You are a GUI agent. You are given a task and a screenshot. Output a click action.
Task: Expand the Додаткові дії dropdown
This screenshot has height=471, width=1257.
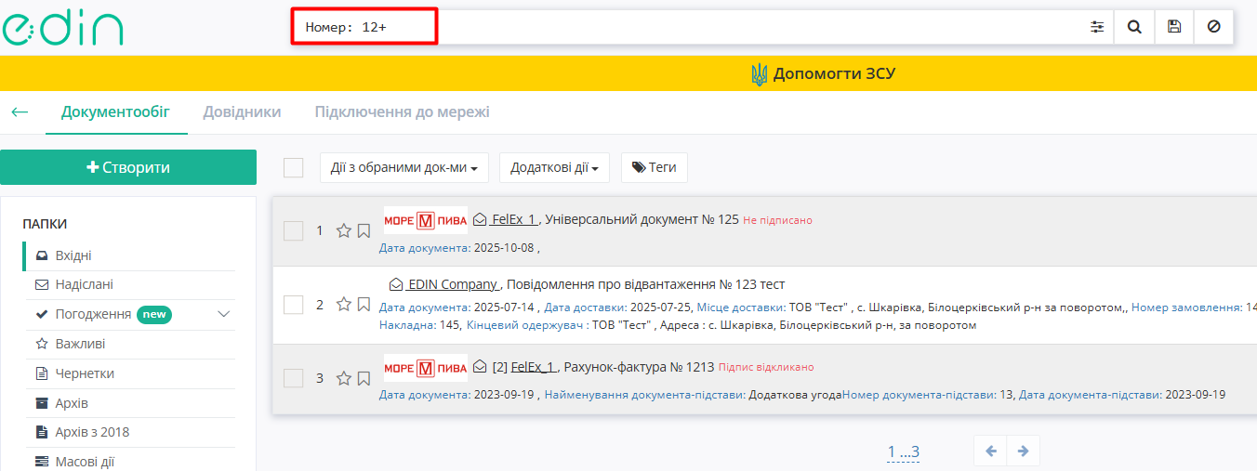(x=554, y=168)
